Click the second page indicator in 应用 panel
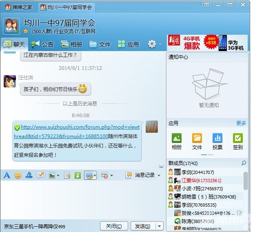This screenshot has height=232, width=253. 211,155
